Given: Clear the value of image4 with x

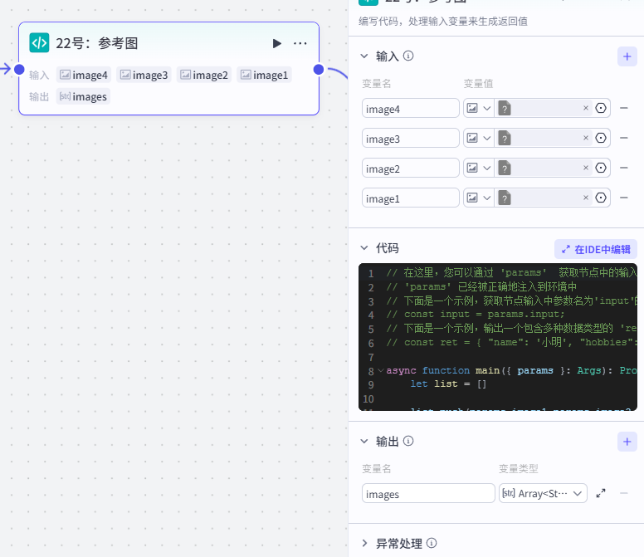Looking at the screenshot, I should coord(586,108).
